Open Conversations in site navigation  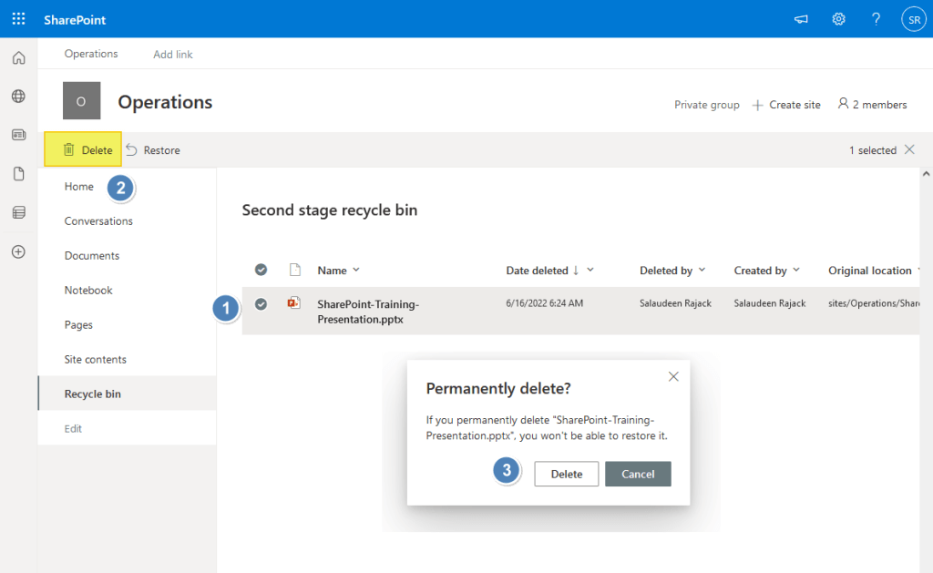[98, 220]
